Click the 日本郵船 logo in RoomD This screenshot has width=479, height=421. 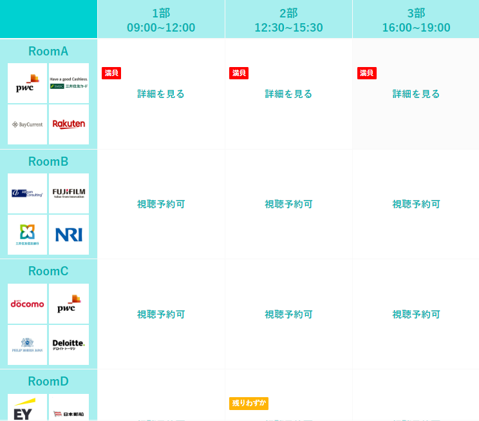[x=69, y=407]
